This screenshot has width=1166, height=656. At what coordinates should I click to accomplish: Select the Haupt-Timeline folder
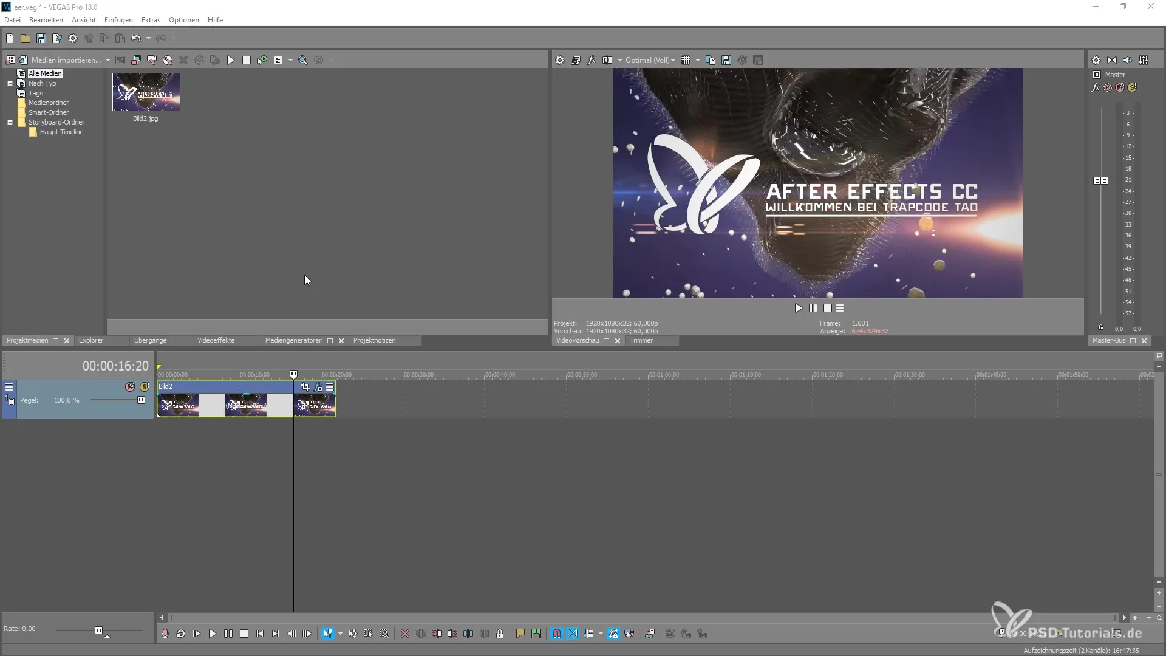pos(61,132)
